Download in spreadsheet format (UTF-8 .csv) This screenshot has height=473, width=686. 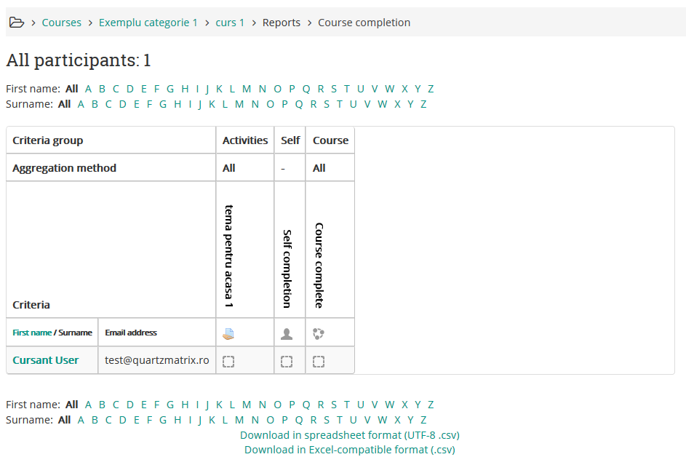tap(350, 435)
